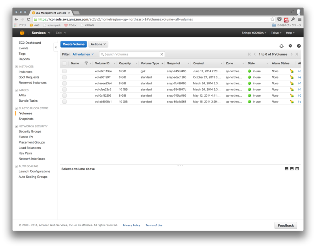Open the All volumes filter dropdown

[x=83, y=54]
